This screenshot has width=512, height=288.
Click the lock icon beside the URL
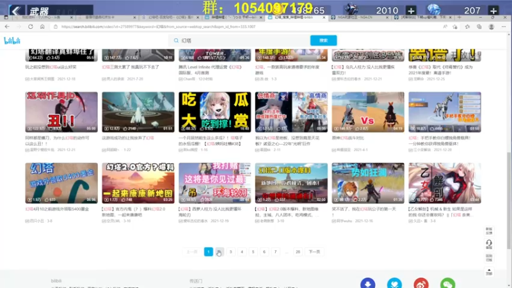tap(55, 27)
